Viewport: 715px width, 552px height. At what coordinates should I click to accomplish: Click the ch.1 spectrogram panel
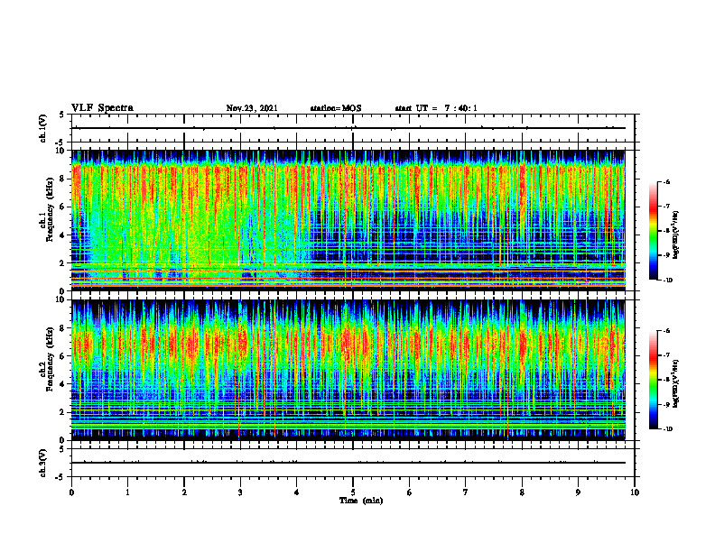pos(348,220)
